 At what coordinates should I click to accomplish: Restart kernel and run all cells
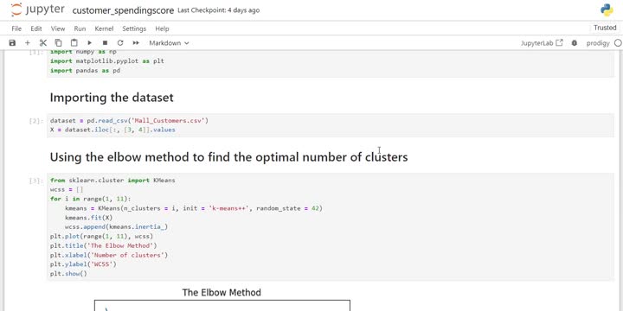click(136, 43)
